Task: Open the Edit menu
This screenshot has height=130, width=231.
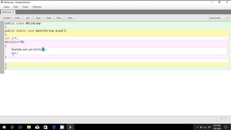Action: coord(16,7)
